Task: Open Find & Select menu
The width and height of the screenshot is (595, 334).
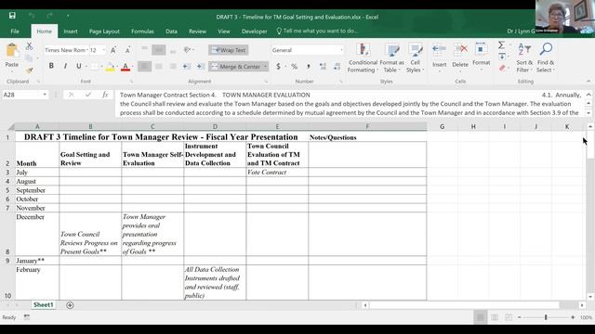Action: (546, 58)
